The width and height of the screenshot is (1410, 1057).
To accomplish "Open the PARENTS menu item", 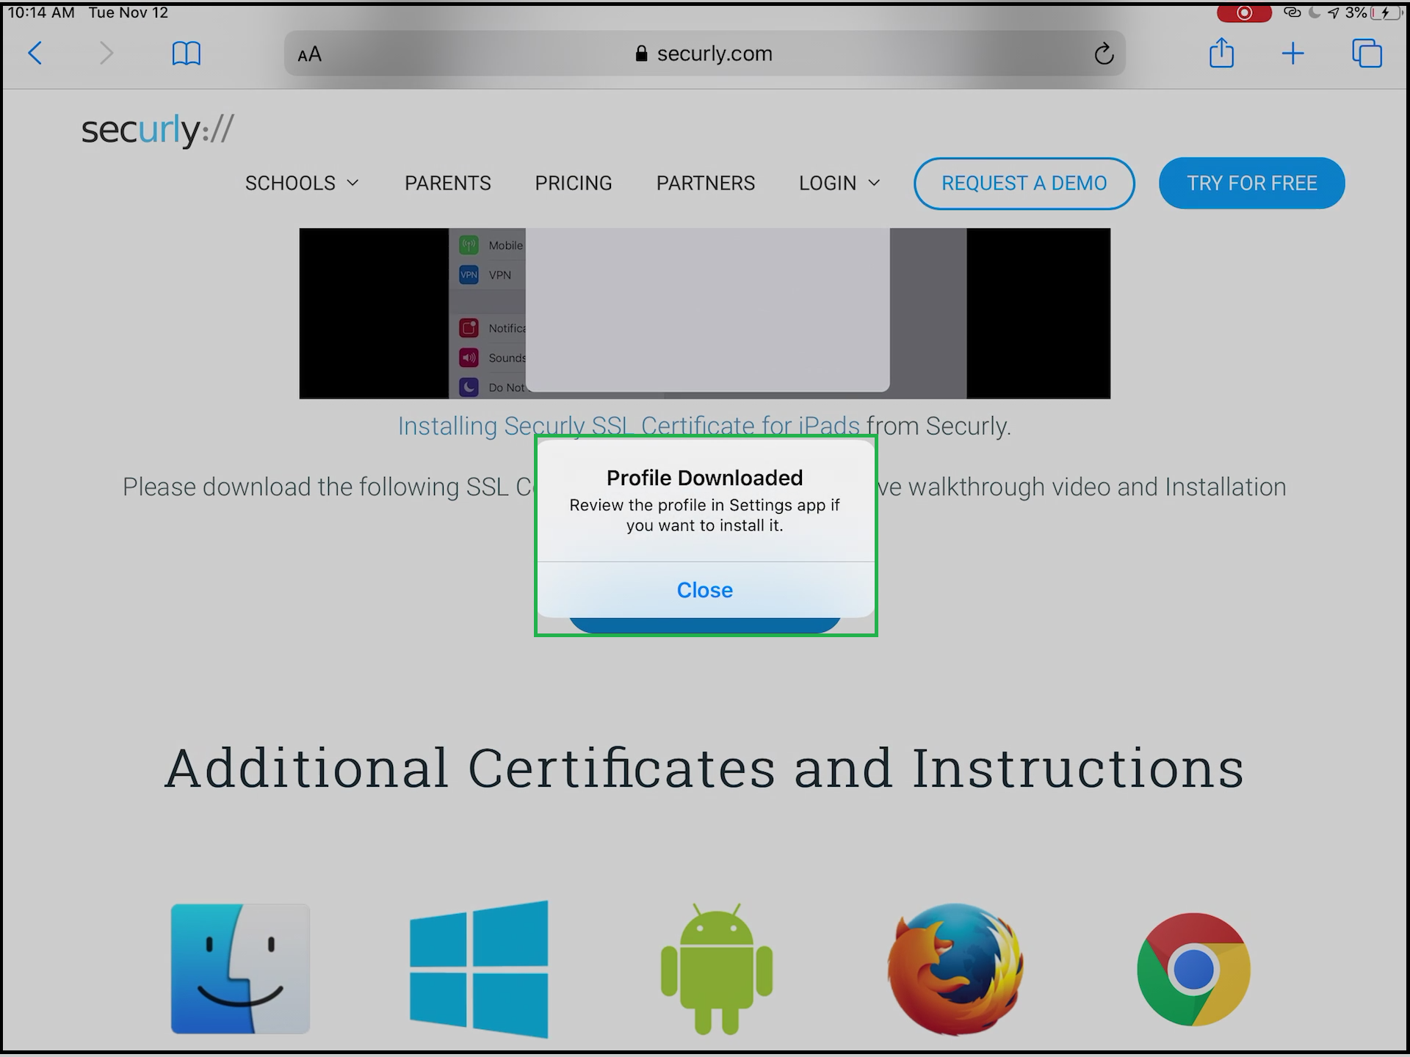I will point(448,183).
